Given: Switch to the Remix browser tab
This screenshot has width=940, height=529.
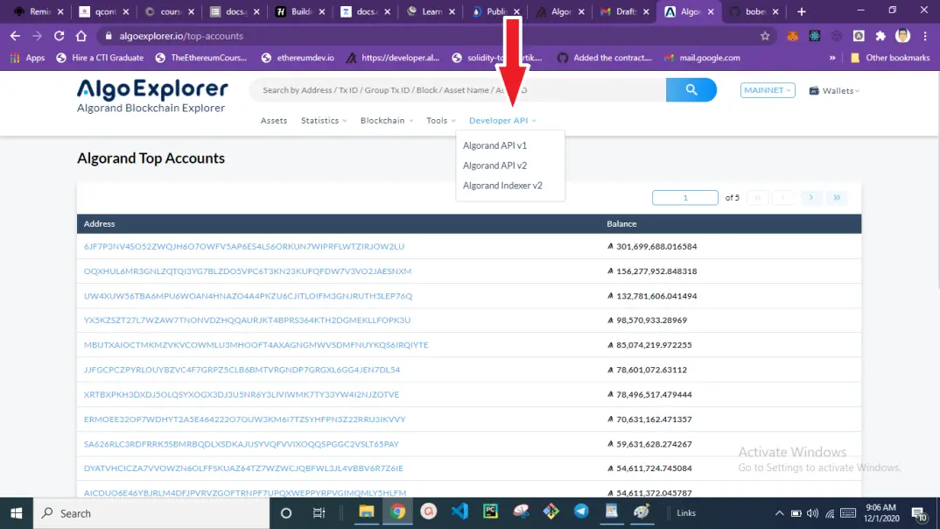Looking at the screenshot, I should [x=39, y=11].
